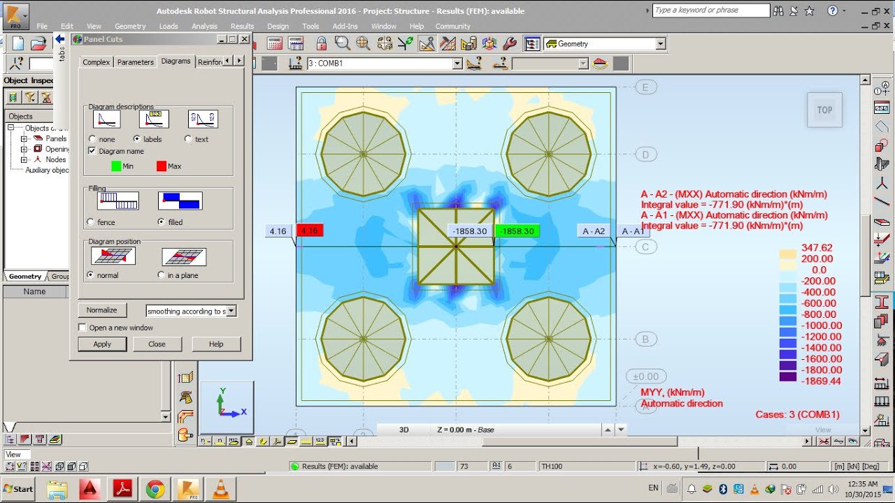Check 'Open a new window' box
The height and width of the screenshot is (503, 895).
pyautogui.click(x=83, y=328)
